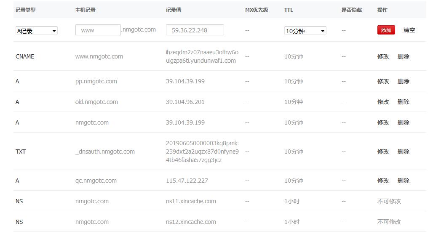Image resolution: width=433 pixels, height=242 pixels.
Task: Click the 记录类型 column header
Action: [x=25, y=10]
